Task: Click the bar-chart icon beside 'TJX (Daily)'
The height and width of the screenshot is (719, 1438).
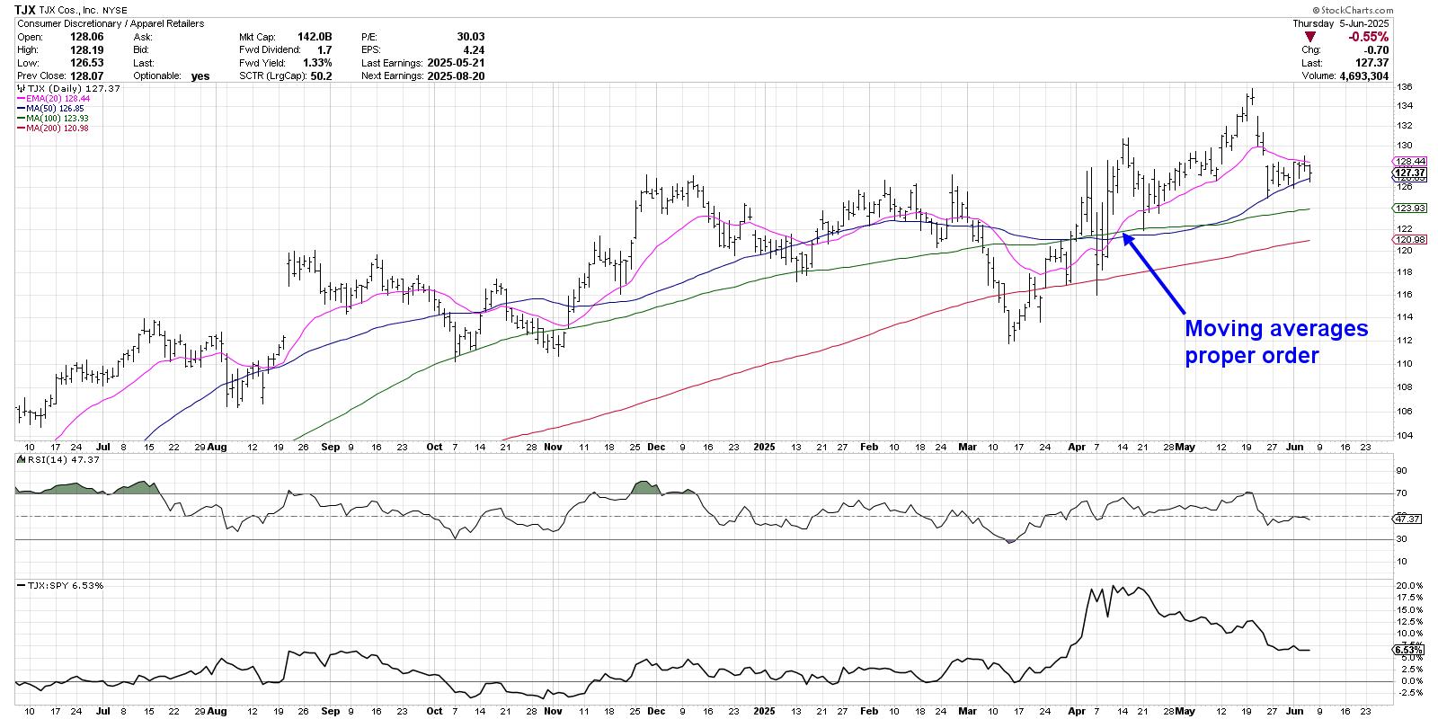Action: click(x=21, y=90)
